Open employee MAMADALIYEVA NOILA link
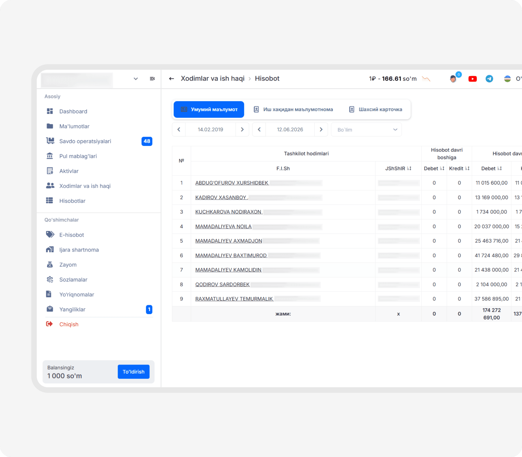 tap(223, 227)
